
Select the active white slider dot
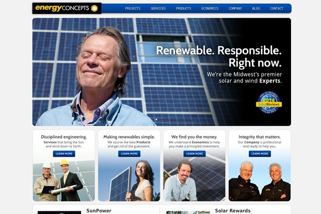(x=156, y=119)
